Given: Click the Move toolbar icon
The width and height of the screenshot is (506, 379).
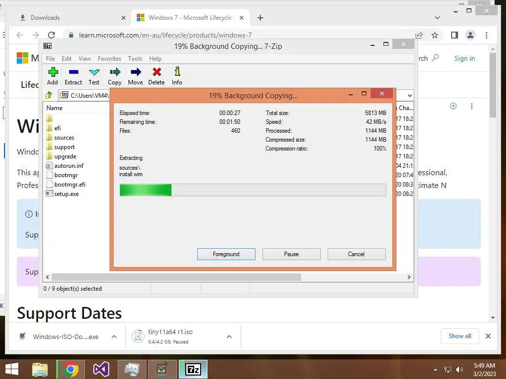Looking at the screenshot, I should coord(135,76).
